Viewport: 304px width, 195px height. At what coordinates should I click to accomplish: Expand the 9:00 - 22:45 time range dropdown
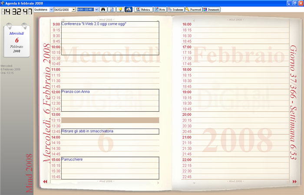tap(96, 10)
